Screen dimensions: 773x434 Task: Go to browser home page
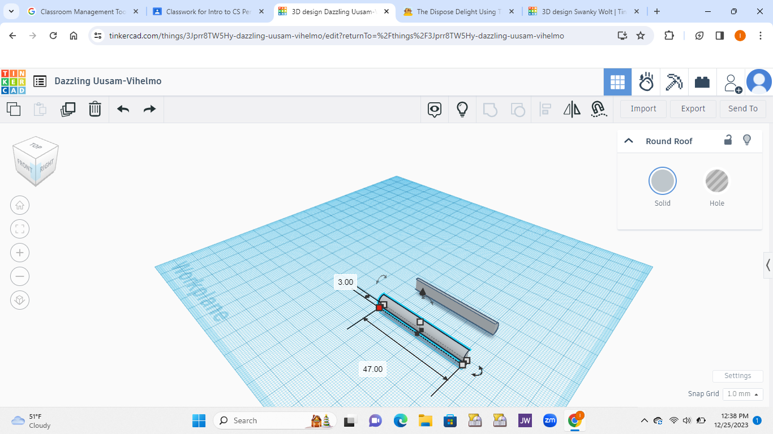click(x=74, y=36)
